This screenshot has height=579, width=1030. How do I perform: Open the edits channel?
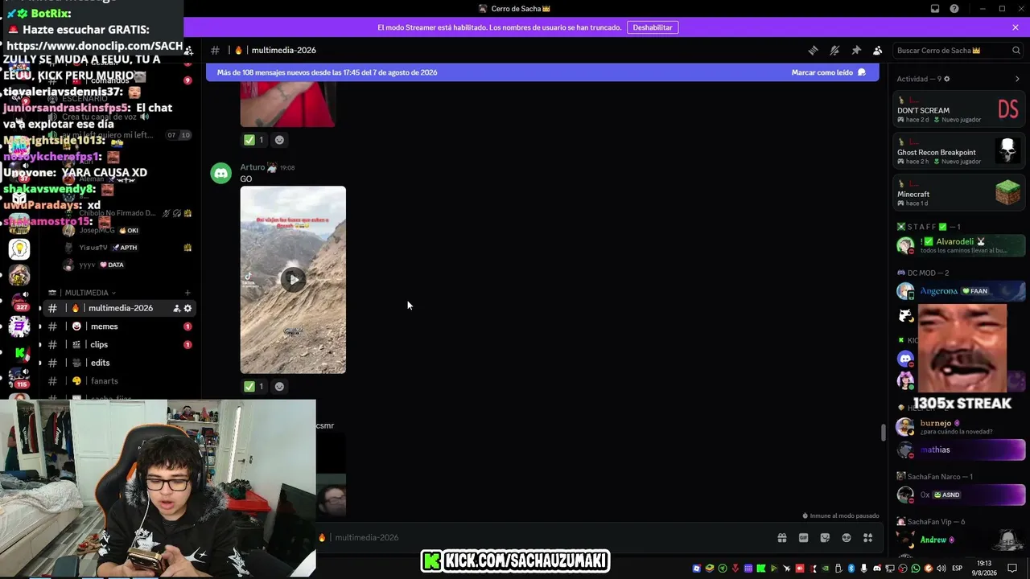[118, 363]
